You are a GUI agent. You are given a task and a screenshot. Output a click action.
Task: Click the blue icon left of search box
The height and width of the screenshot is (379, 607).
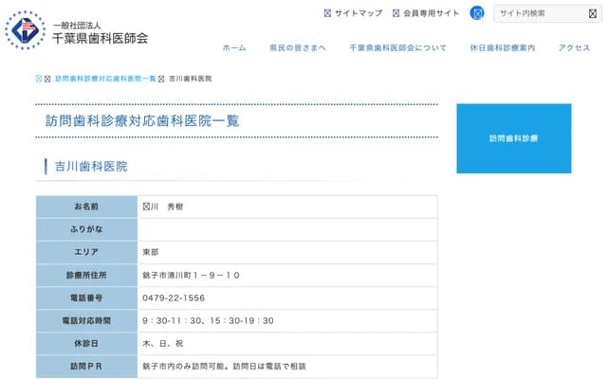478,13
